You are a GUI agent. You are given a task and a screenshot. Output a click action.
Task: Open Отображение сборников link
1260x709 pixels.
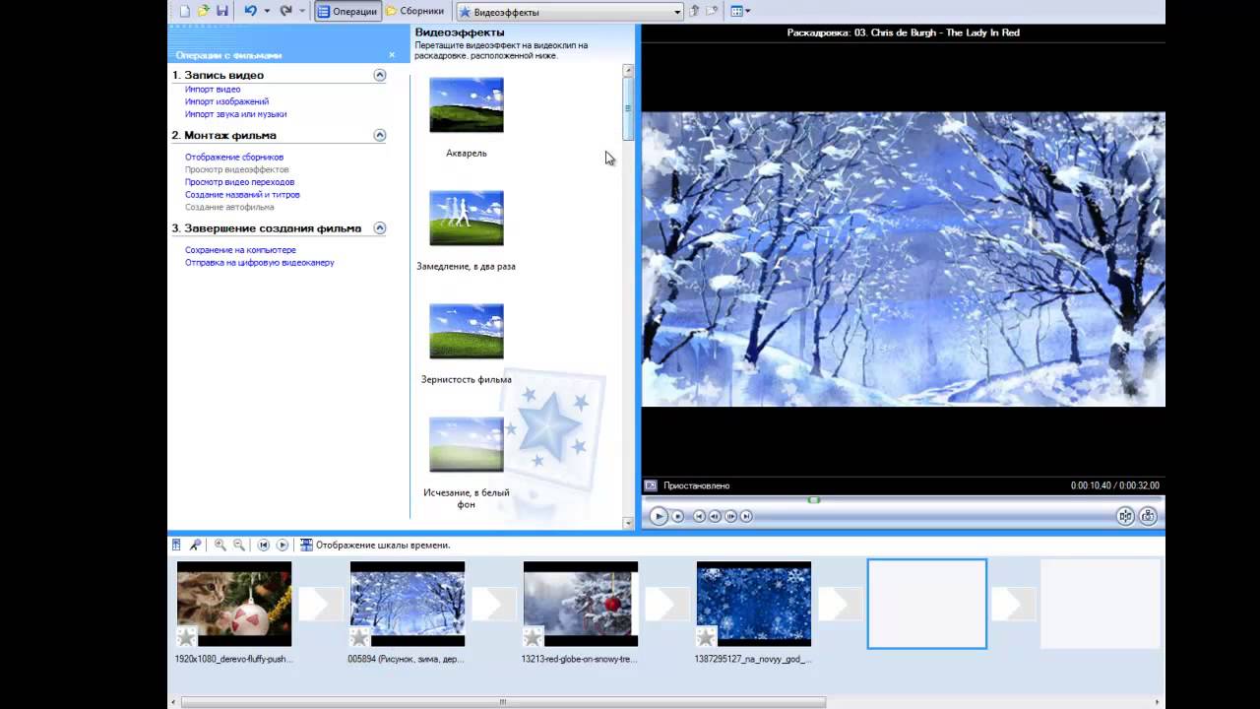pyautogui.click(x=234, y=158)
